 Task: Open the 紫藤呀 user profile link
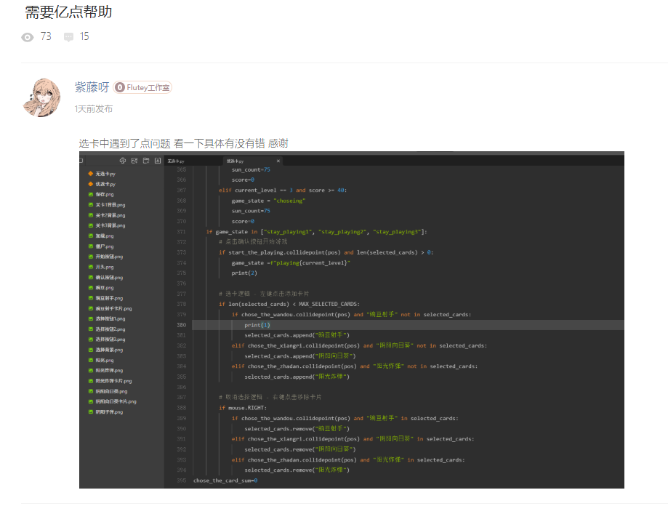pyautogui.click(x=92, y=87)
